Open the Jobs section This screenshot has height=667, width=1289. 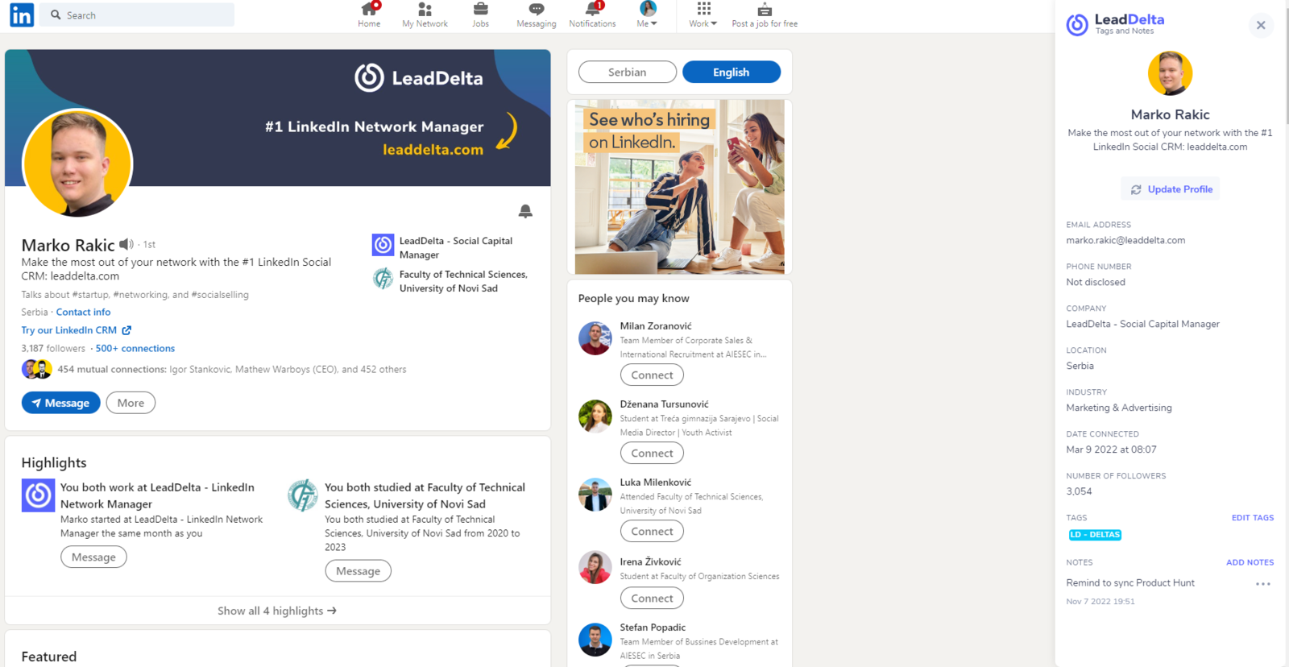tap(480, 14)
